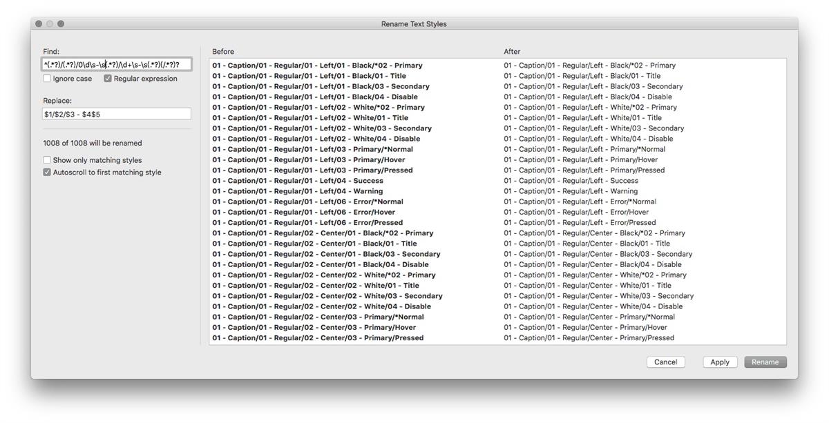Select Center/03 - Primary/Pressed in Before column
Screen dimensions: 829x423
point(318,338)
